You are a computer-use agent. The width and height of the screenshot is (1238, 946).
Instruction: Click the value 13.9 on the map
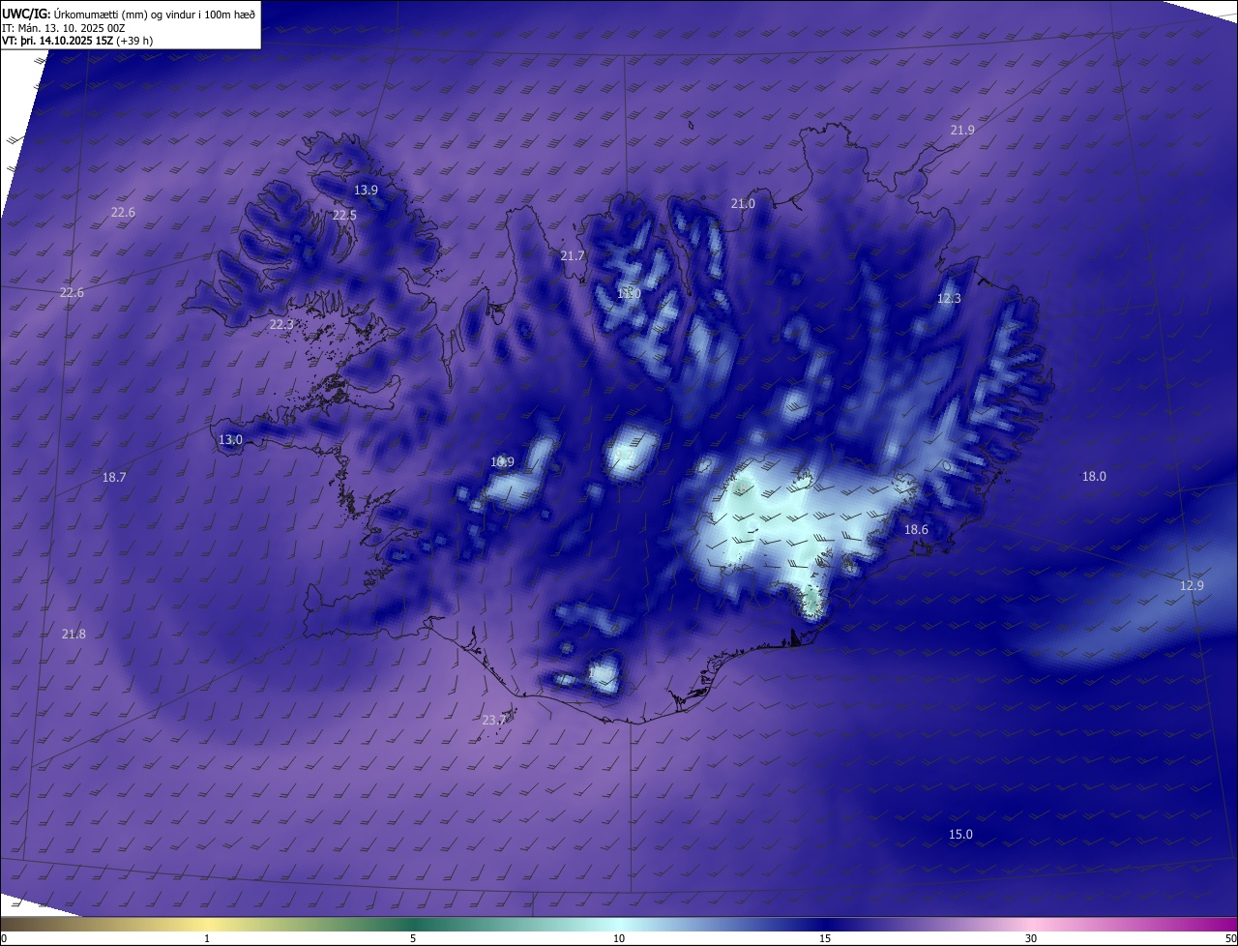[366, 191]
